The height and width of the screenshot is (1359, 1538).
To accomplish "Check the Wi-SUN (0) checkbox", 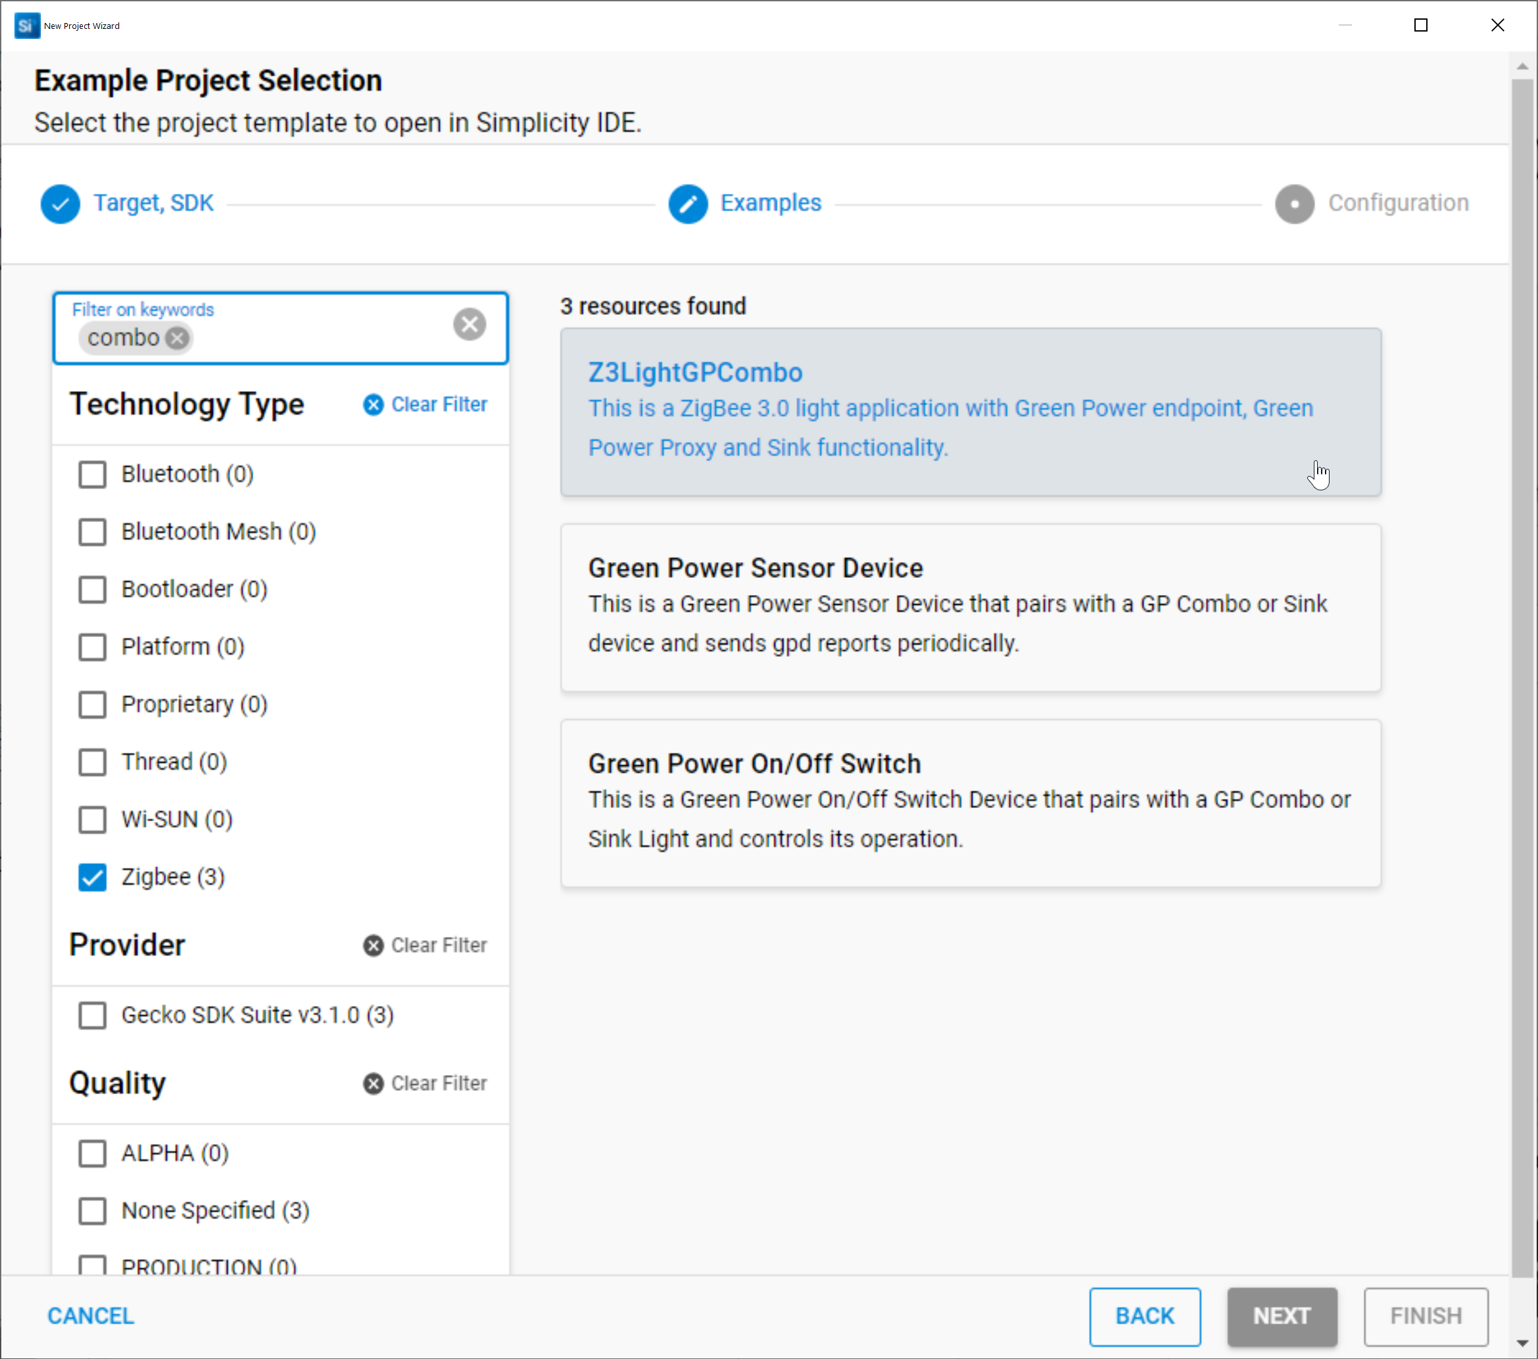I will pyautogui.click(x=93, y=819).
